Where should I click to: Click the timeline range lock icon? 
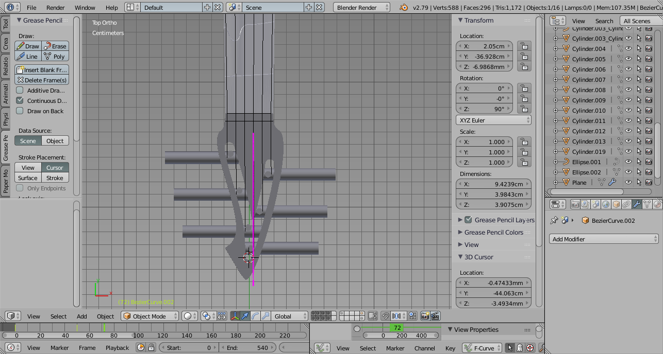(152, 348)
